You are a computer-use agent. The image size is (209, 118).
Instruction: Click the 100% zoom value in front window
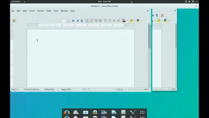(x=146, y=89)
